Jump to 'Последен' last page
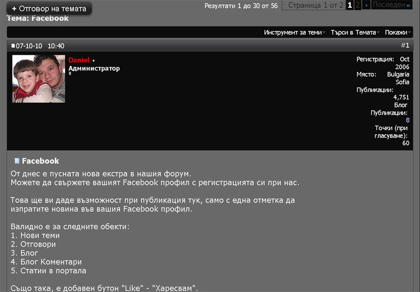The width and height of the screenshot is (420, 292). click(x=392, y=5)
